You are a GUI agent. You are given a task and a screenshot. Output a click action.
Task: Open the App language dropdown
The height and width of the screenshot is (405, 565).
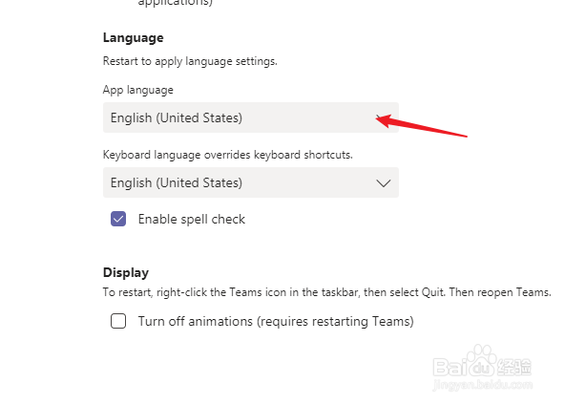point(251,117)
